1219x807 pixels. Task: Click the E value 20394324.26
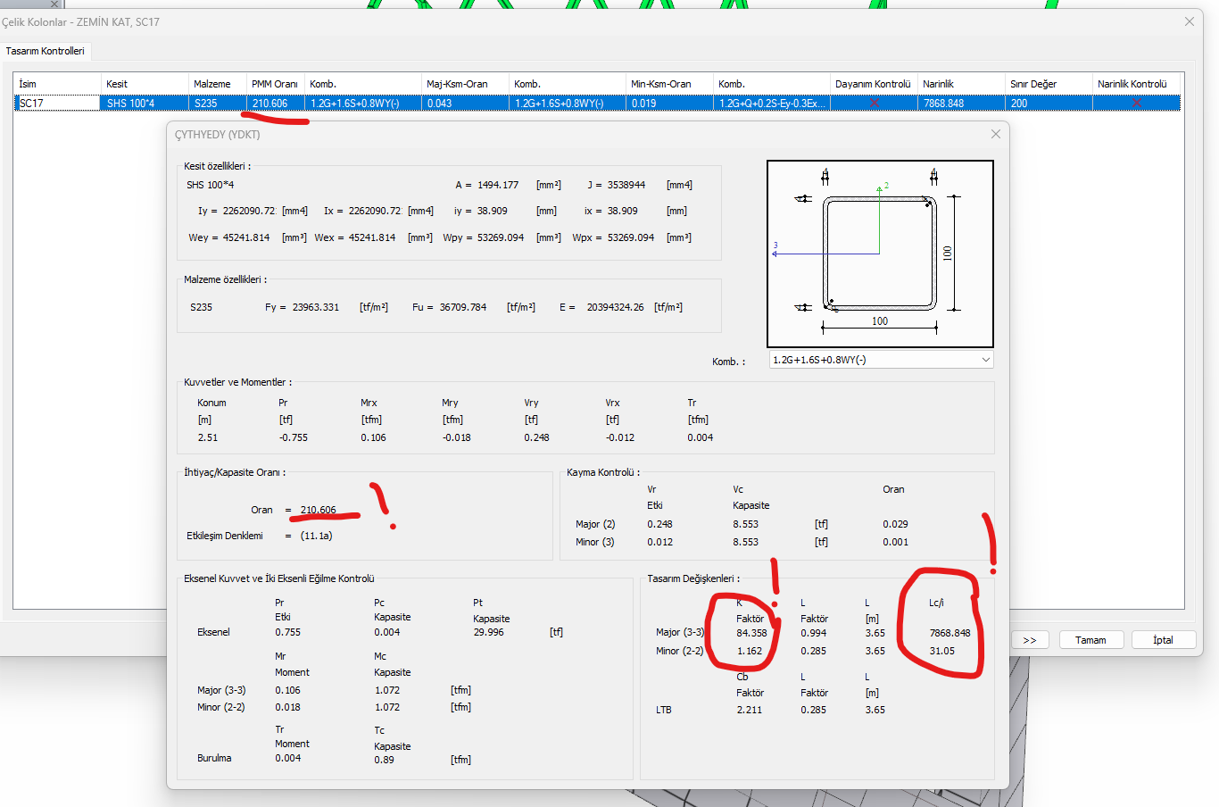click(615, 307)
